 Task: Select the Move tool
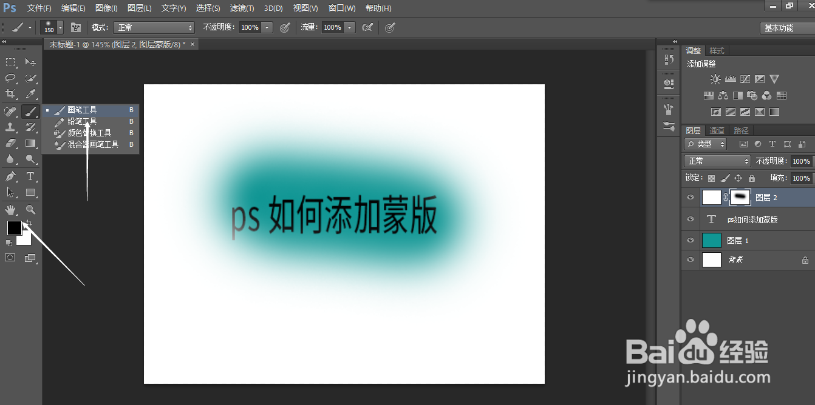pyautogui.click(x=30, y=62)
